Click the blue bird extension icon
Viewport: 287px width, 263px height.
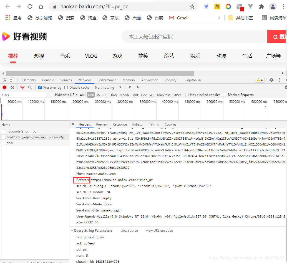[206, 7]
